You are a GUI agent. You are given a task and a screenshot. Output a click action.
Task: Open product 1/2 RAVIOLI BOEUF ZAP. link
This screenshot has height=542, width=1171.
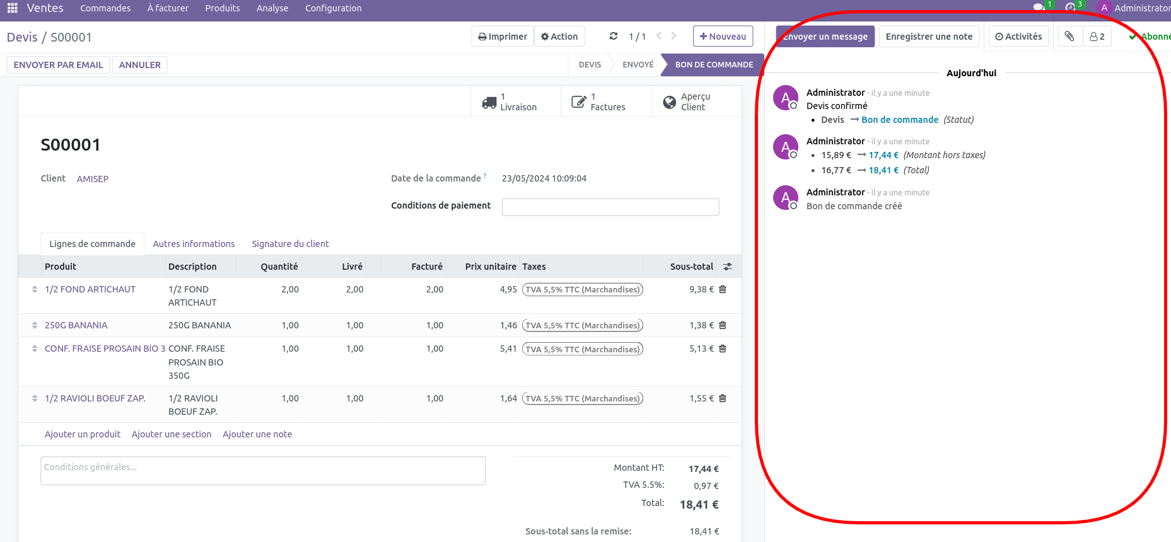[95, 398]
